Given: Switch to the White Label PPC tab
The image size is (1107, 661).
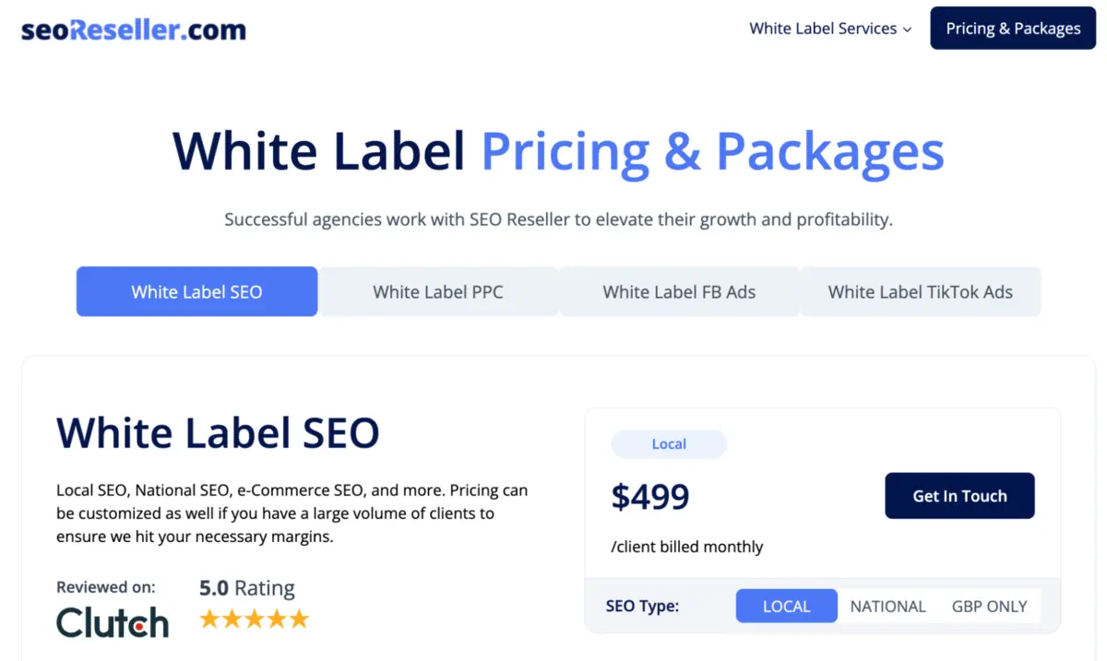Looking at the screenshot, I should click(x=438, y=291).
